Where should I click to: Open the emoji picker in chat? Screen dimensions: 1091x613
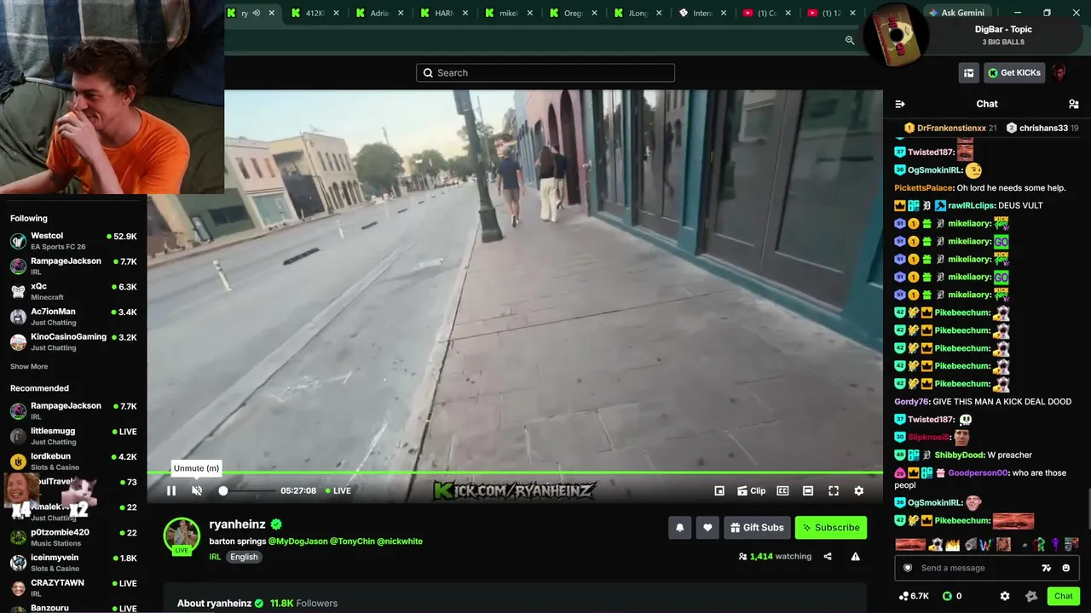[x=1066, y=568]
